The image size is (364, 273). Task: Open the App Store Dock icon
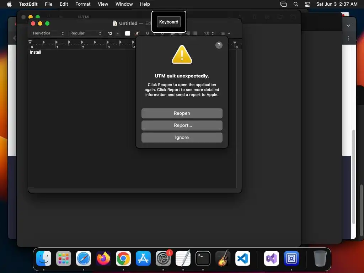tap(143, 258)
